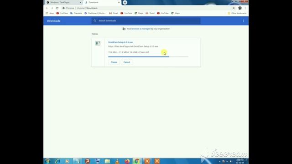
Task: Click the Today date heading
Action: 94,34
